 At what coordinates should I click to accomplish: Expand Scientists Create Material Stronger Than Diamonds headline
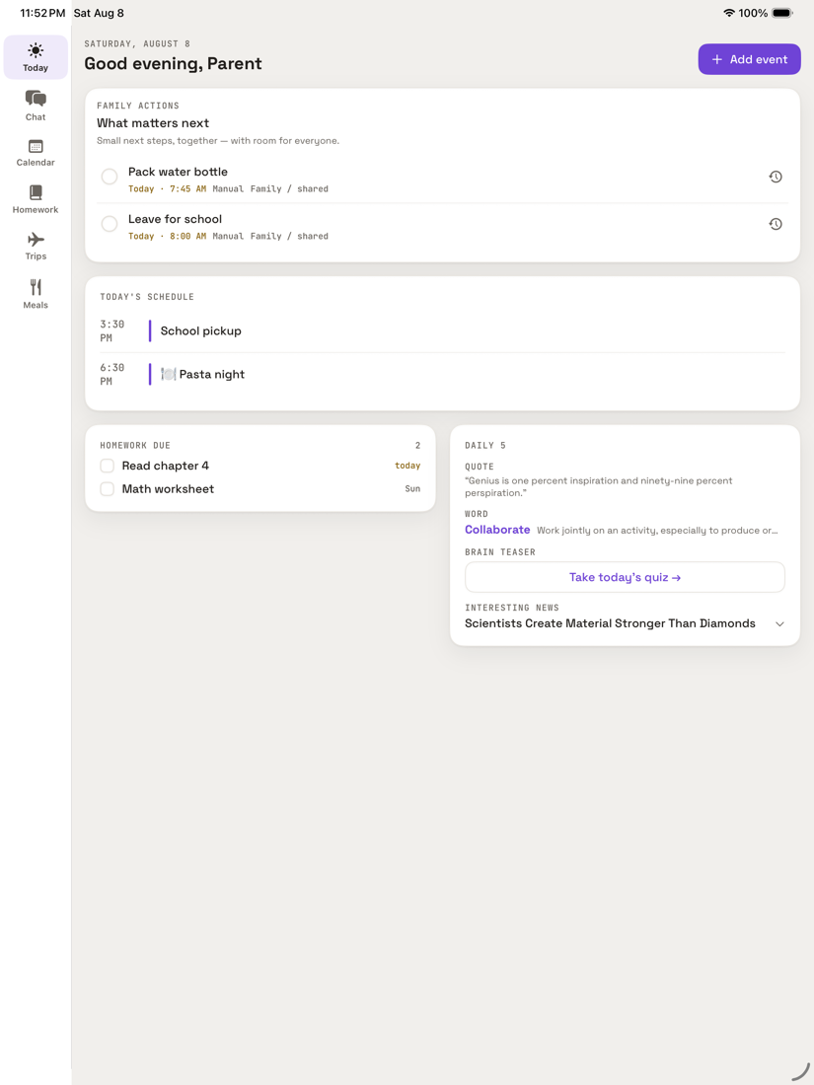(x=610, y=623)
